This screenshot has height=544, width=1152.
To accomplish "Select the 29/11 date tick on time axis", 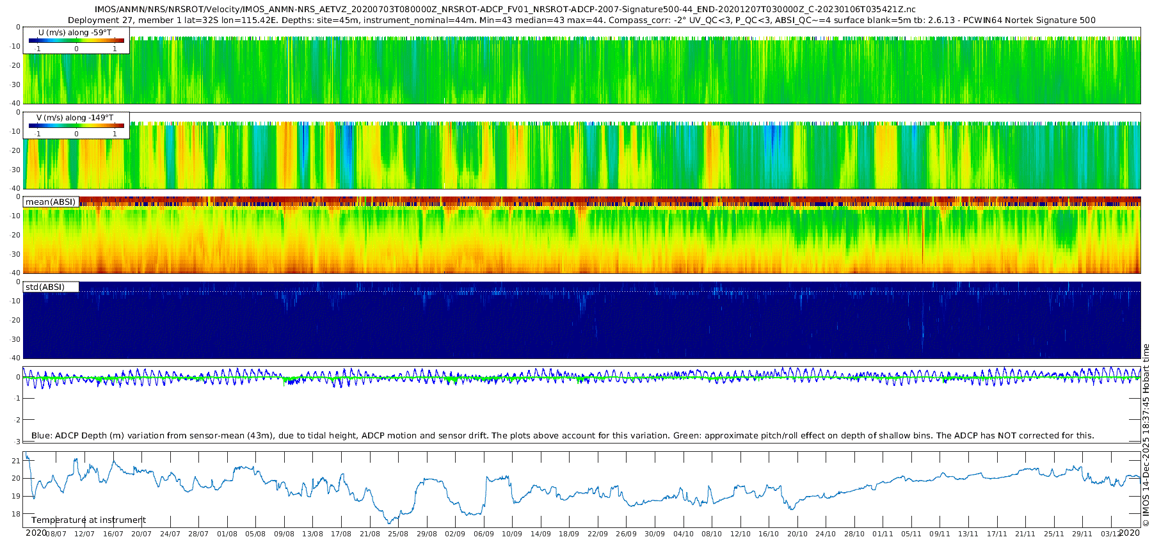I will [x=1082, y=534].
